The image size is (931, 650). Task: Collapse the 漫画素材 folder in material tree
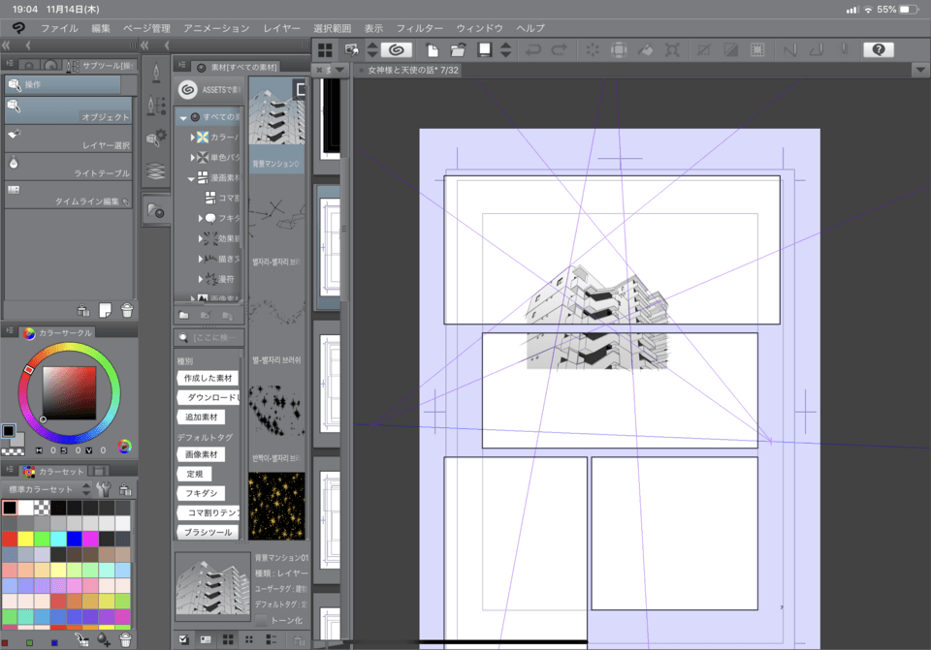[191, 178]
